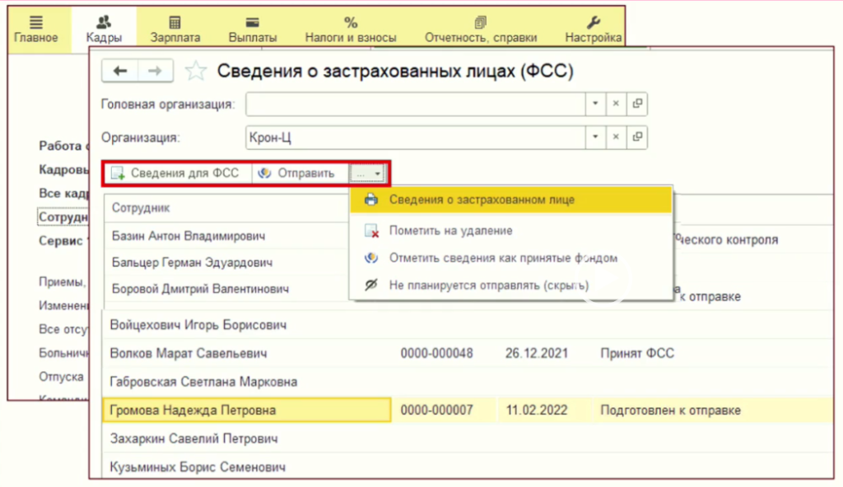This screenshot has height=487, width=843.
Task: Click the Сведения для ФСС button
Action: (175, 174)
